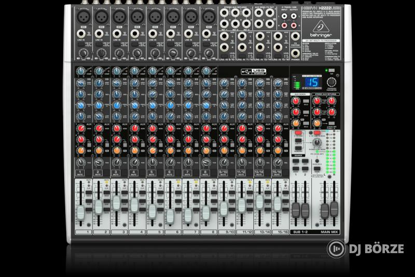Click the channel 1 XLR mic input
The image size is (415, 277).
(x=84, y=17)
